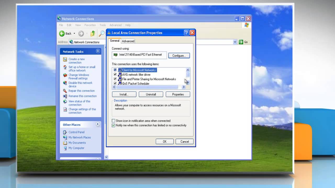
Task: Click the Install... button
Action: (x=124, y=94)
